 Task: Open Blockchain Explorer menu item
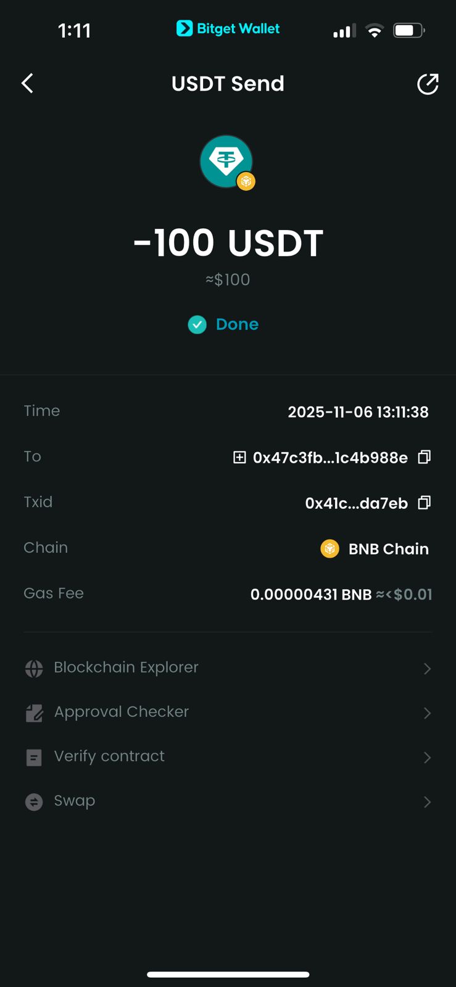[x=126, y=667]
